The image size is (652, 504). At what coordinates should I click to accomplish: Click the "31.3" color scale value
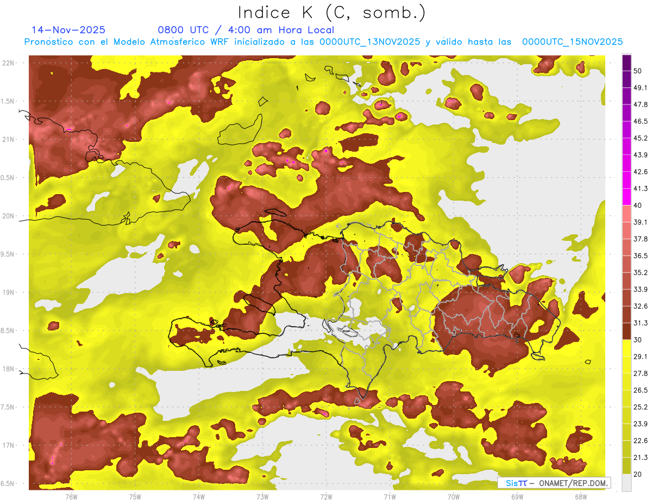coord(641,323)
